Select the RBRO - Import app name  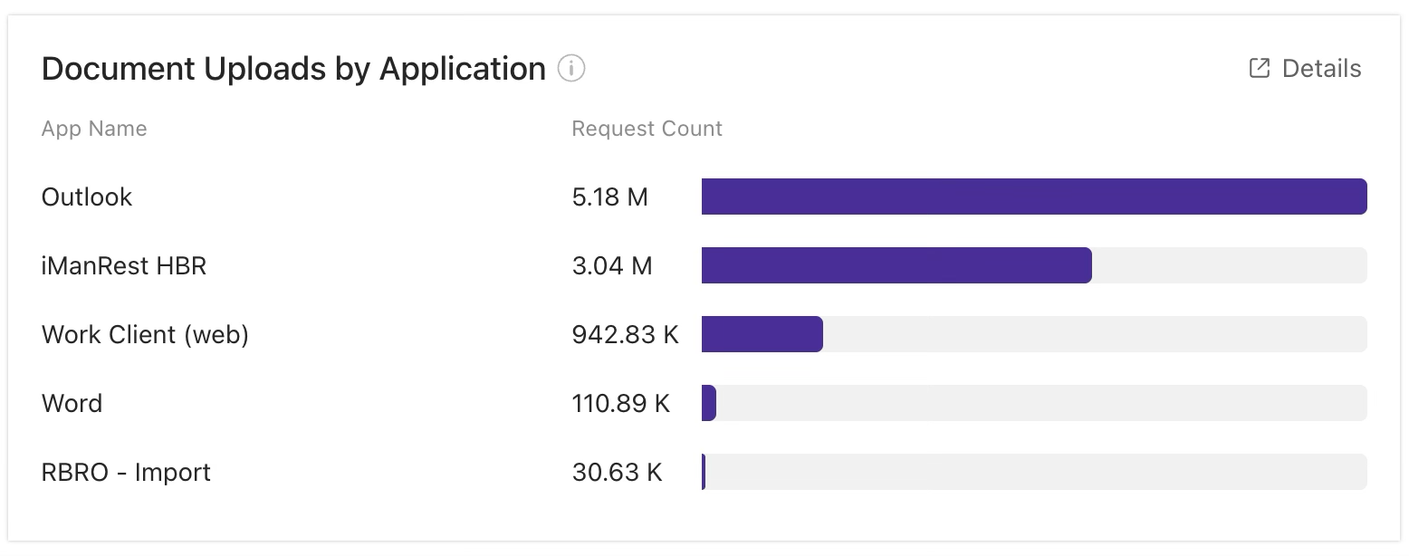point(126,473)
